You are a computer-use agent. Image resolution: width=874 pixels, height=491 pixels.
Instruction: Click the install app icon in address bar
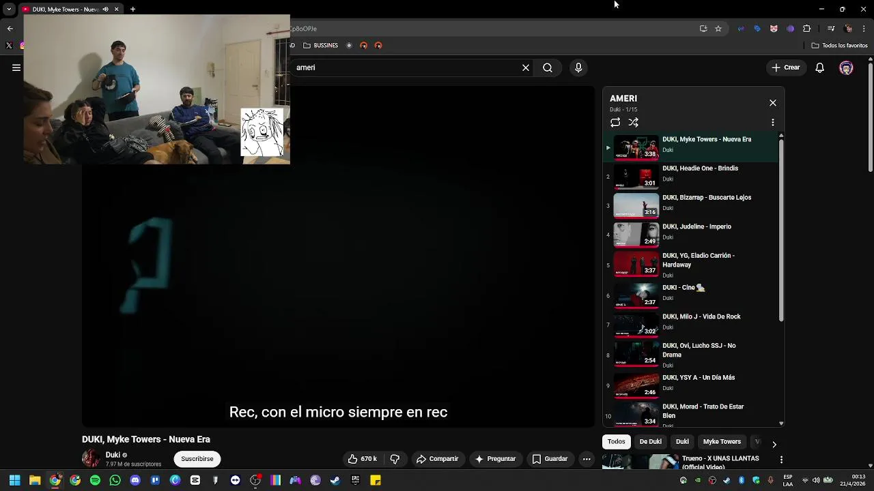[703, 29]
